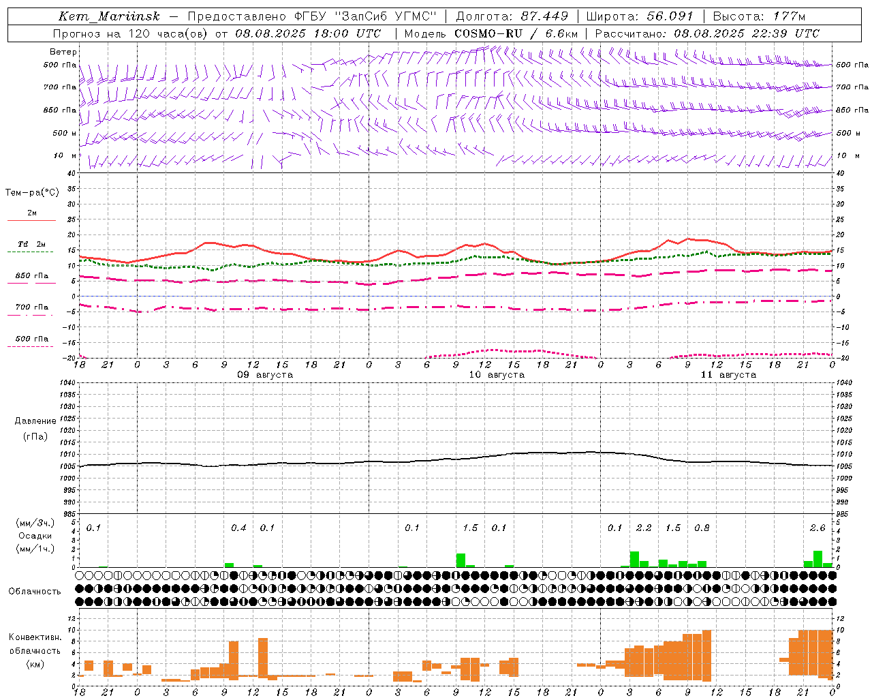Click the 11 августа date label
Viewport: 872px width, 698px height.
728,375
